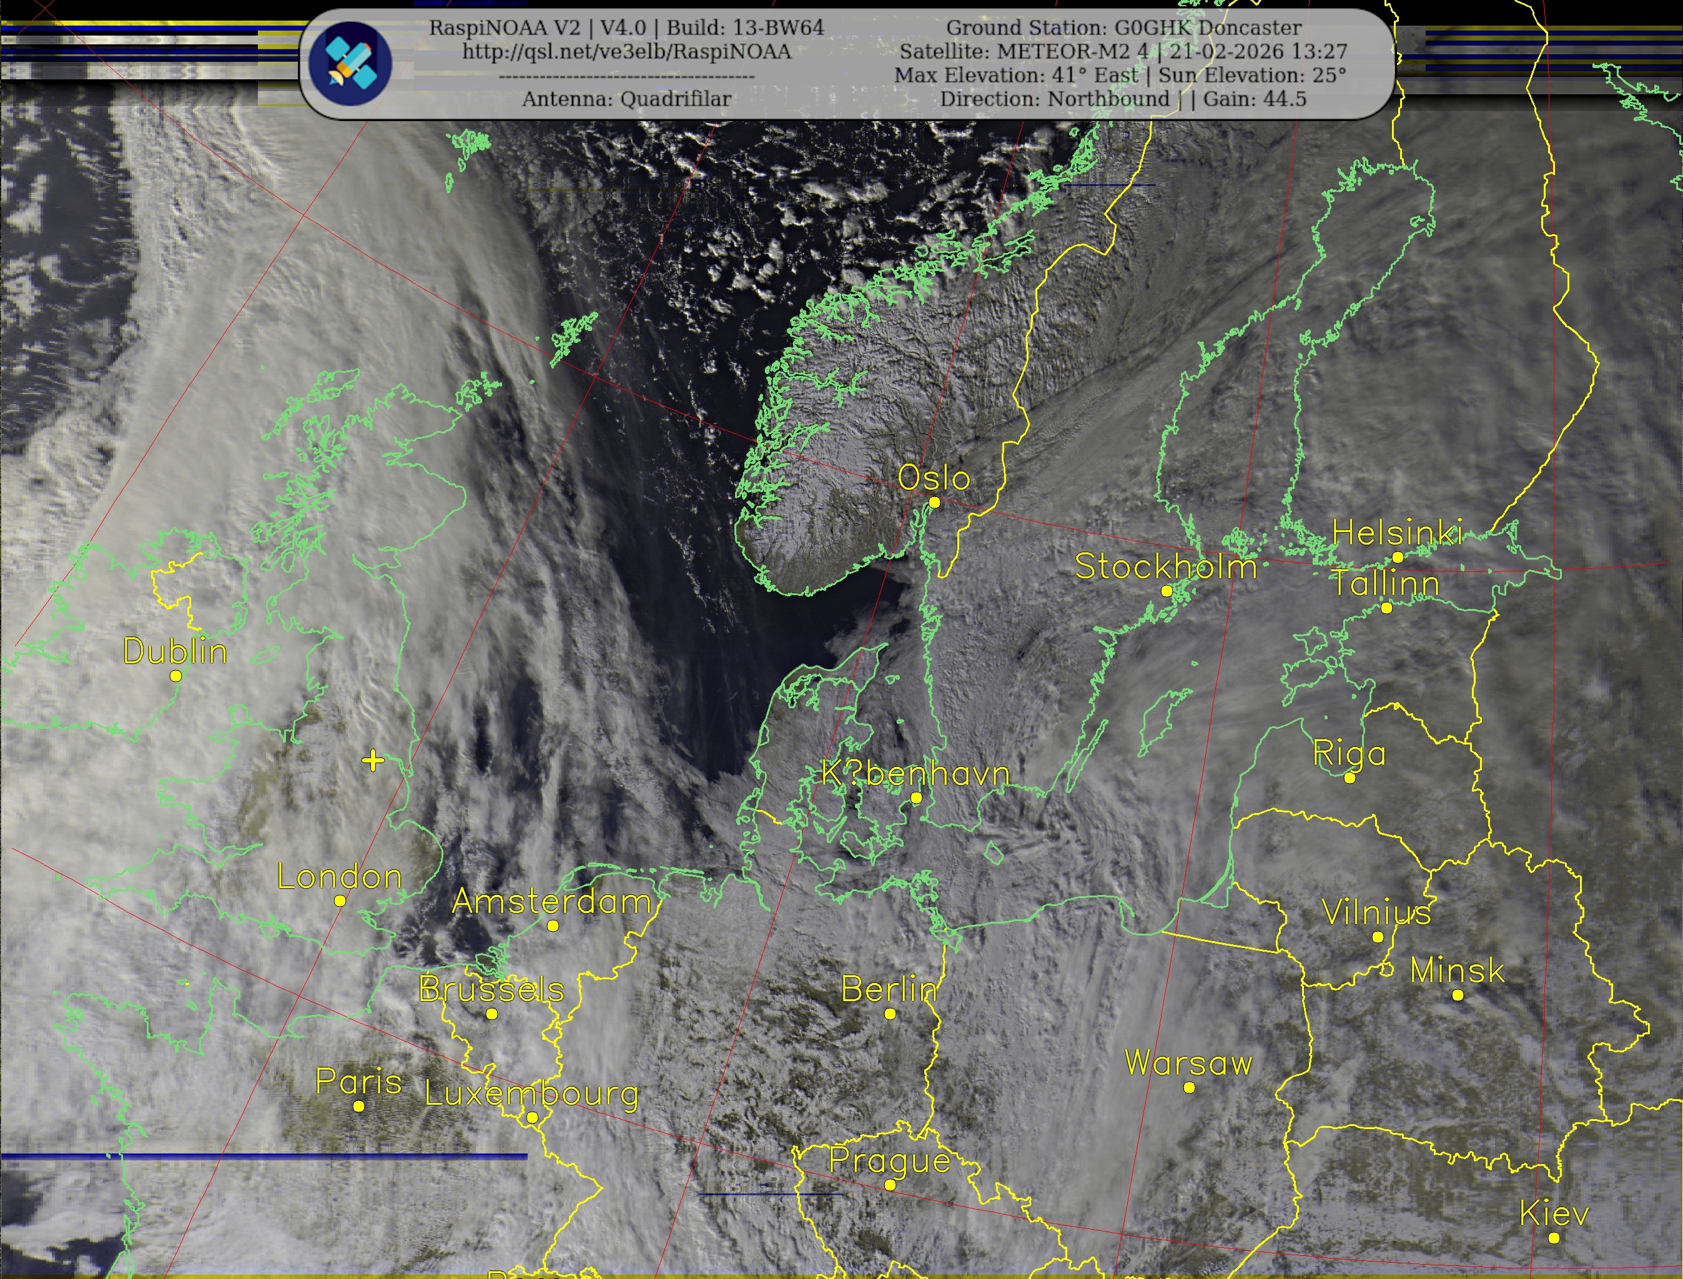Click the Ground Station G0GHK Doncaster text
The image size is (1683, 1279).
[1123, 28]
